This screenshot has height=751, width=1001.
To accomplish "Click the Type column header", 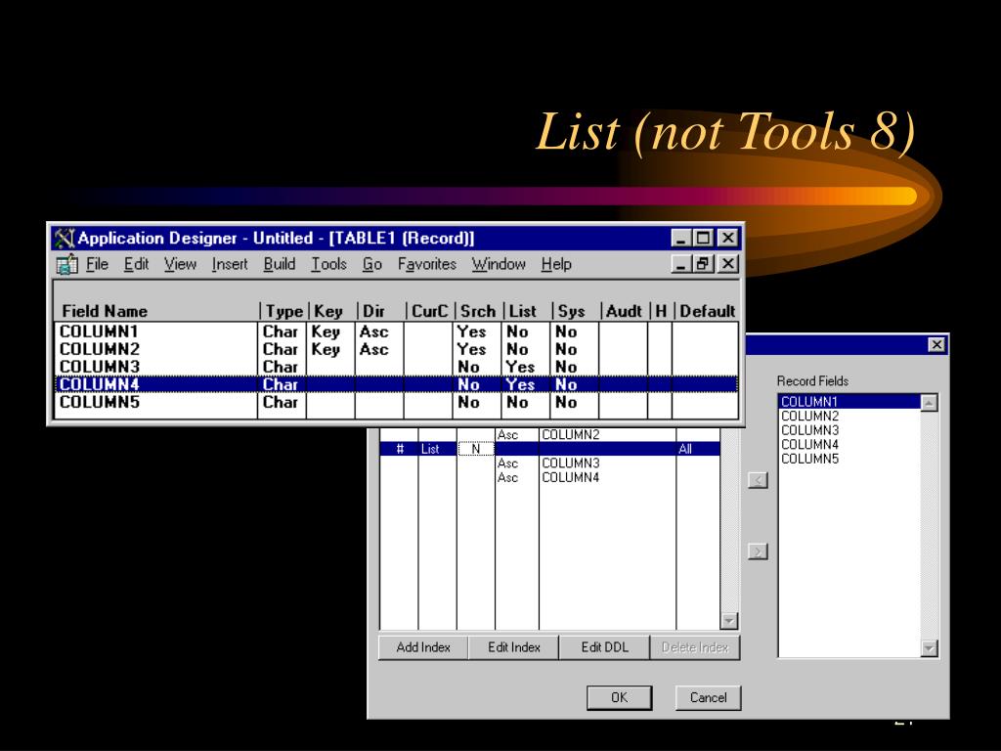I will tap(284, 312).
